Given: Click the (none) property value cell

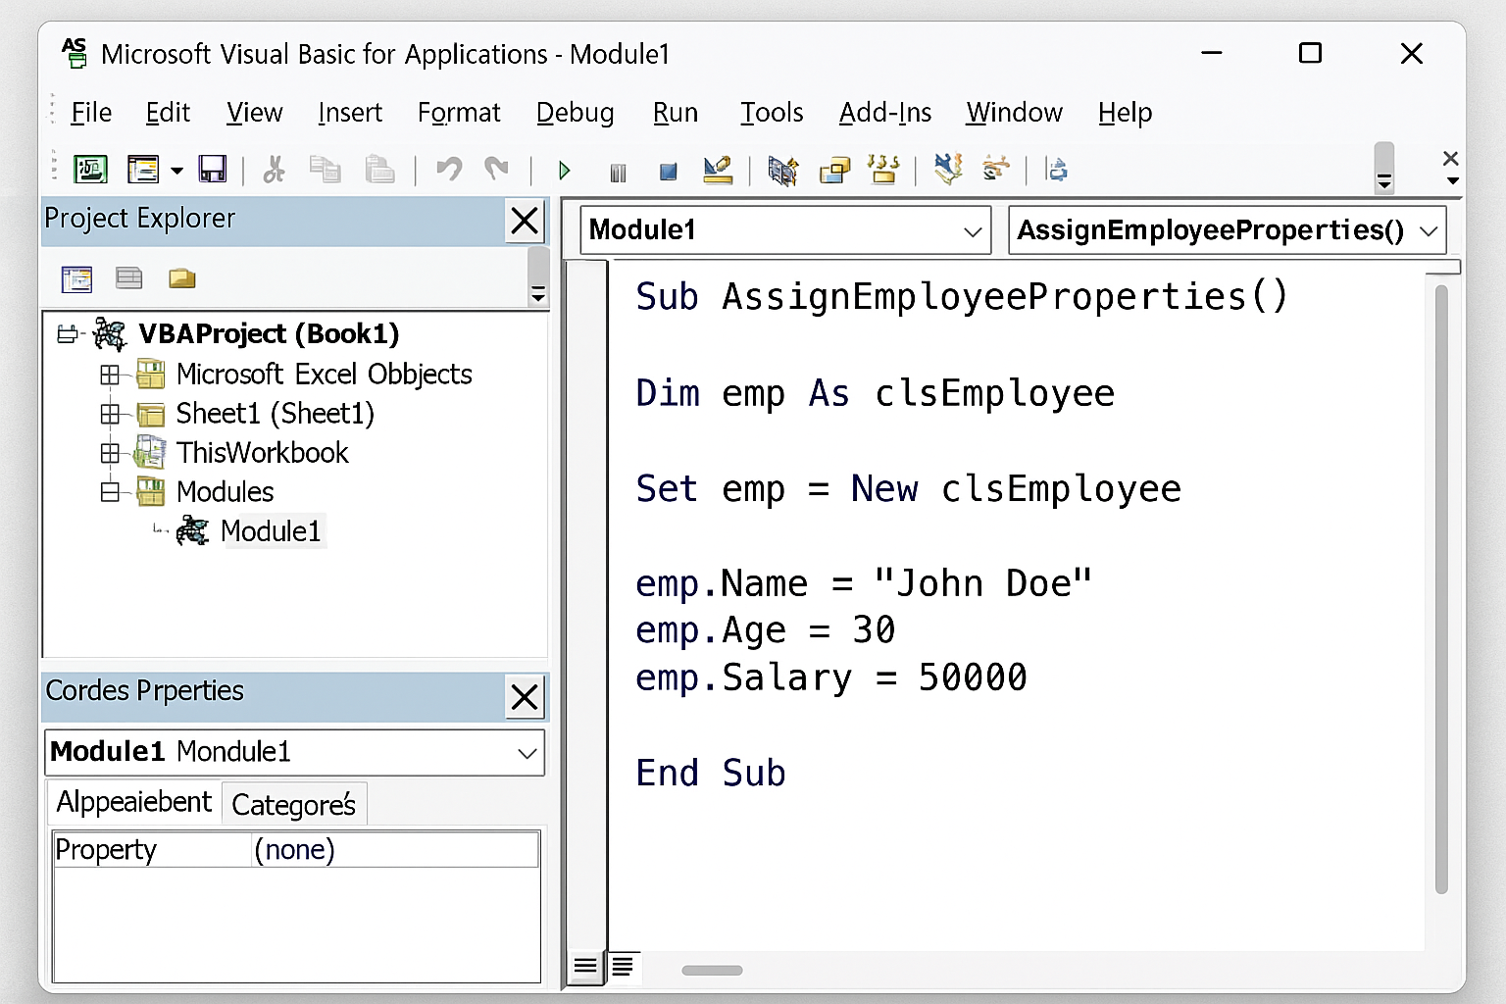Looking at the screenshot, I should click(x=395, y=850).
